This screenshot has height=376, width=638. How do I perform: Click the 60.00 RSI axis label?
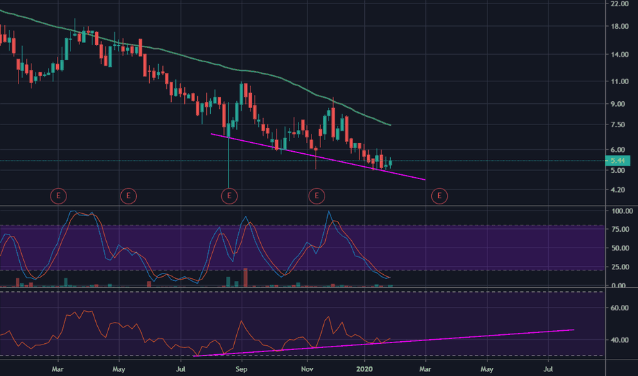(x=620, y=308)
